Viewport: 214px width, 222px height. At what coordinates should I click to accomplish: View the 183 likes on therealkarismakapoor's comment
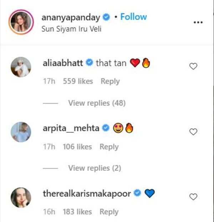pos(77,212)
